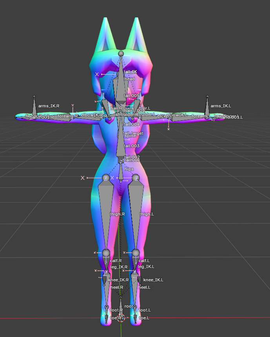Click the 3D cursor at world origin
Screen dimensions: 270x337
[x=121, y=318]
